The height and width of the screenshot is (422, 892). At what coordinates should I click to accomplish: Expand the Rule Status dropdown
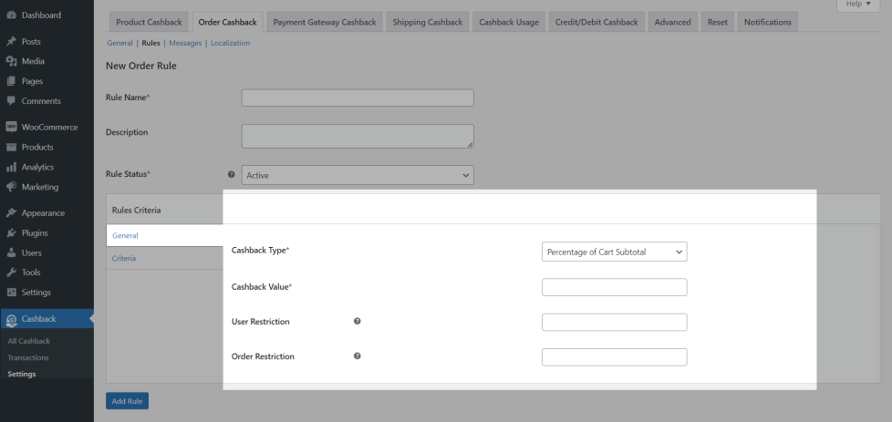tap(358, 175)
